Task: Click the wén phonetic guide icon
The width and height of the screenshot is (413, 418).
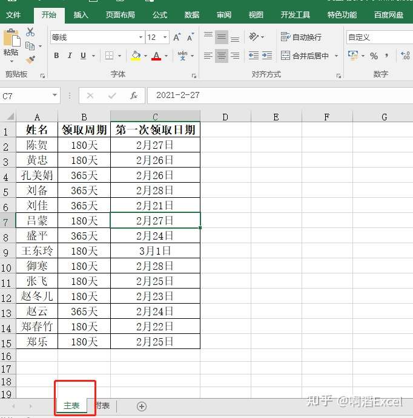Action: 182,56
